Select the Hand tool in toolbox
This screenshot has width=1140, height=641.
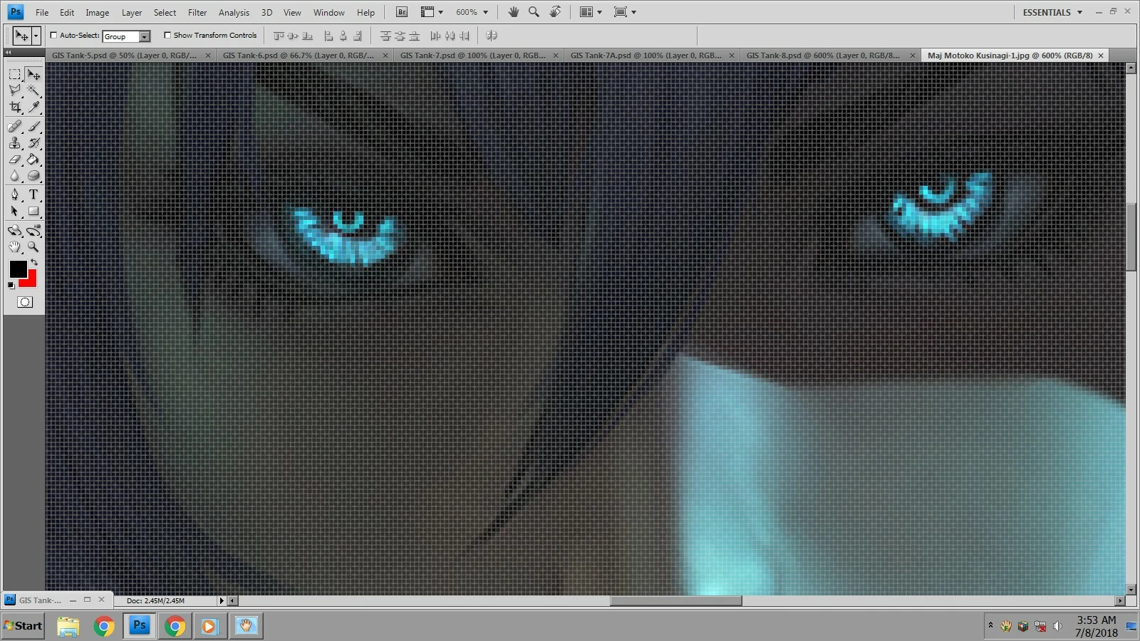(x=14, y=247)
